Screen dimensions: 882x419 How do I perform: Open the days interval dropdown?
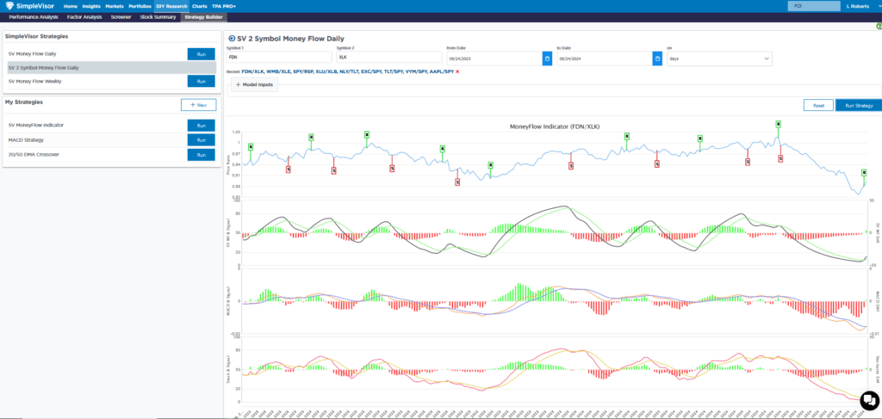click(719, 59)
